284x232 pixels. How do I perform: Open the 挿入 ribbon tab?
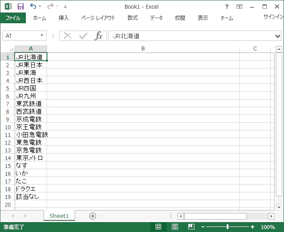coord(64,18)
